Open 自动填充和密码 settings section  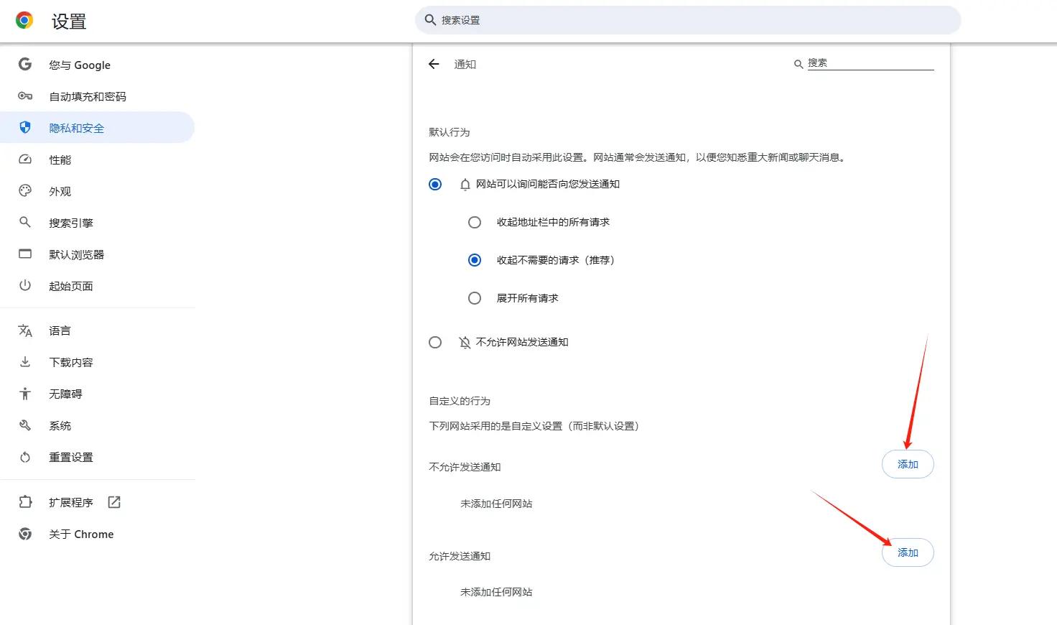[98, 96]
